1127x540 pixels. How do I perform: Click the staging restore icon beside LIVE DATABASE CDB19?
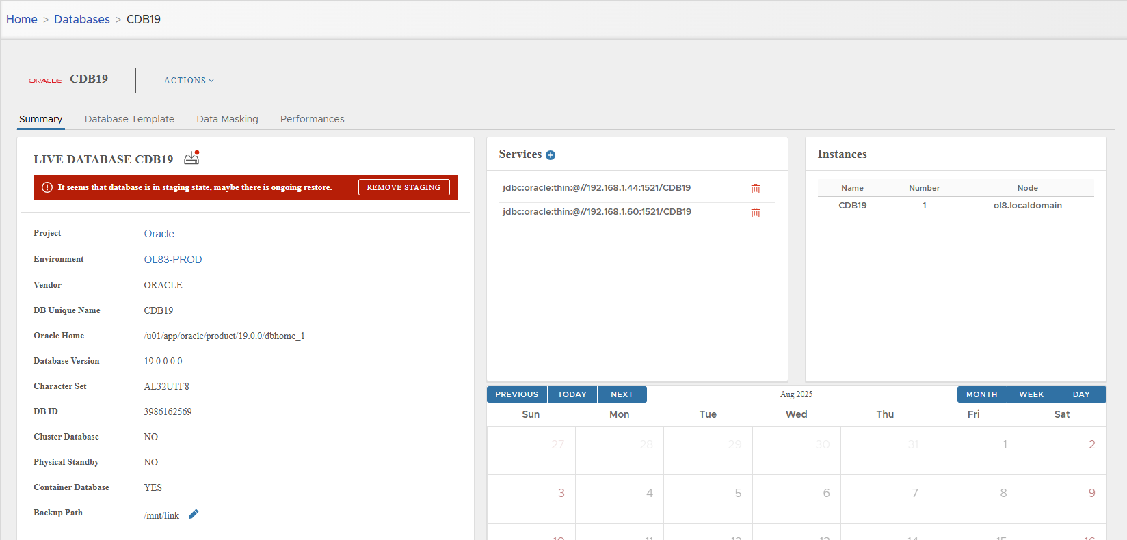(x=191, y=158)
